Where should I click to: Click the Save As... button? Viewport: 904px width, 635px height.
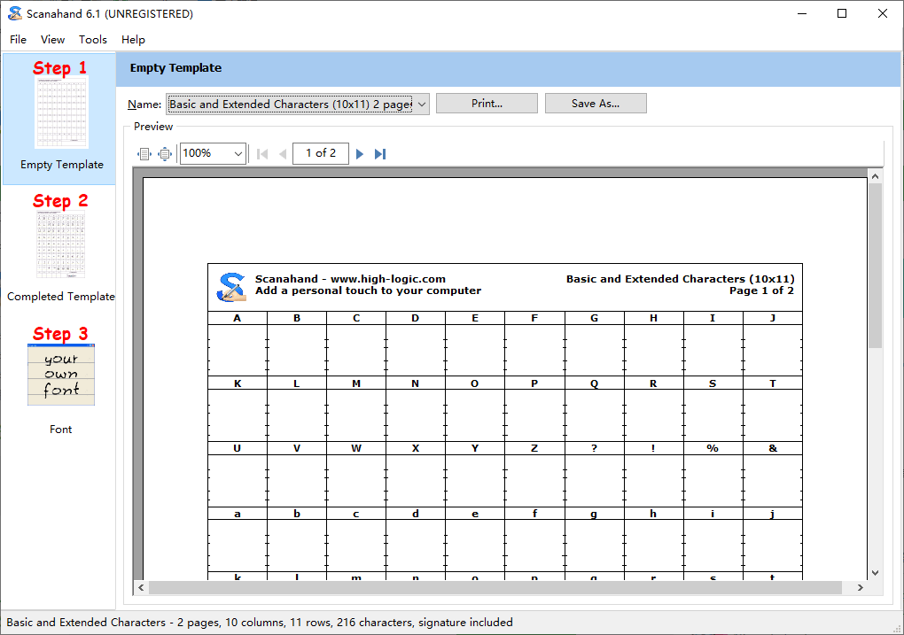[x=596, y=103]
